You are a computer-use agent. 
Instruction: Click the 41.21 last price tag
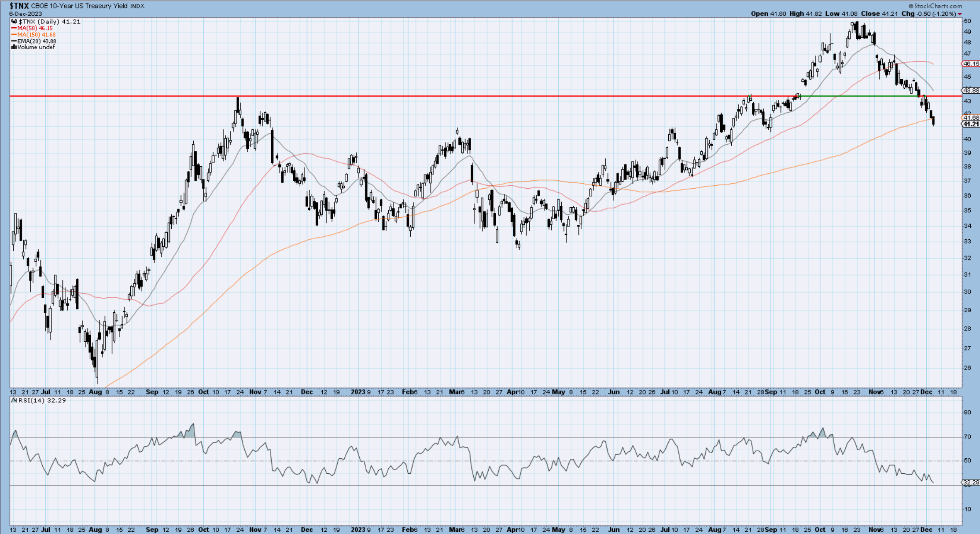(x=970, y=124)
